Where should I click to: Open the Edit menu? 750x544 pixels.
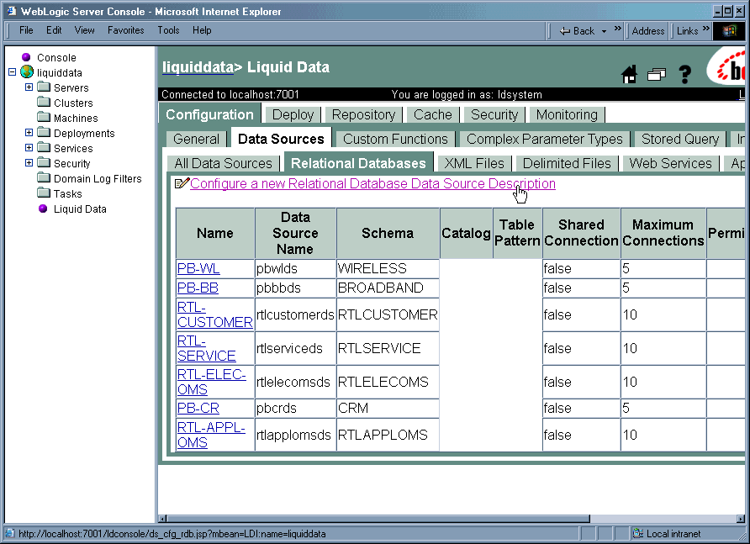pyautogui.click(x=54, y=30)
